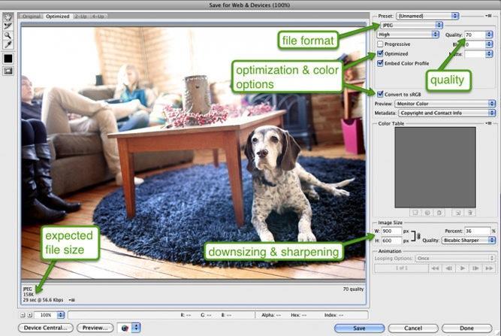Select the Hand tool
This screenshot has height=336, width=501.
coord(8,17)
